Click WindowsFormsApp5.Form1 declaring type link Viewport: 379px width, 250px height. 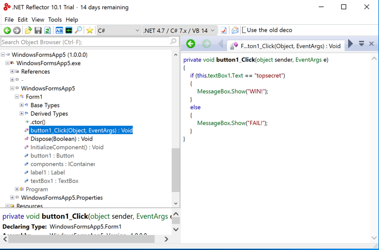pyautogui.click(x=85, y=227)
